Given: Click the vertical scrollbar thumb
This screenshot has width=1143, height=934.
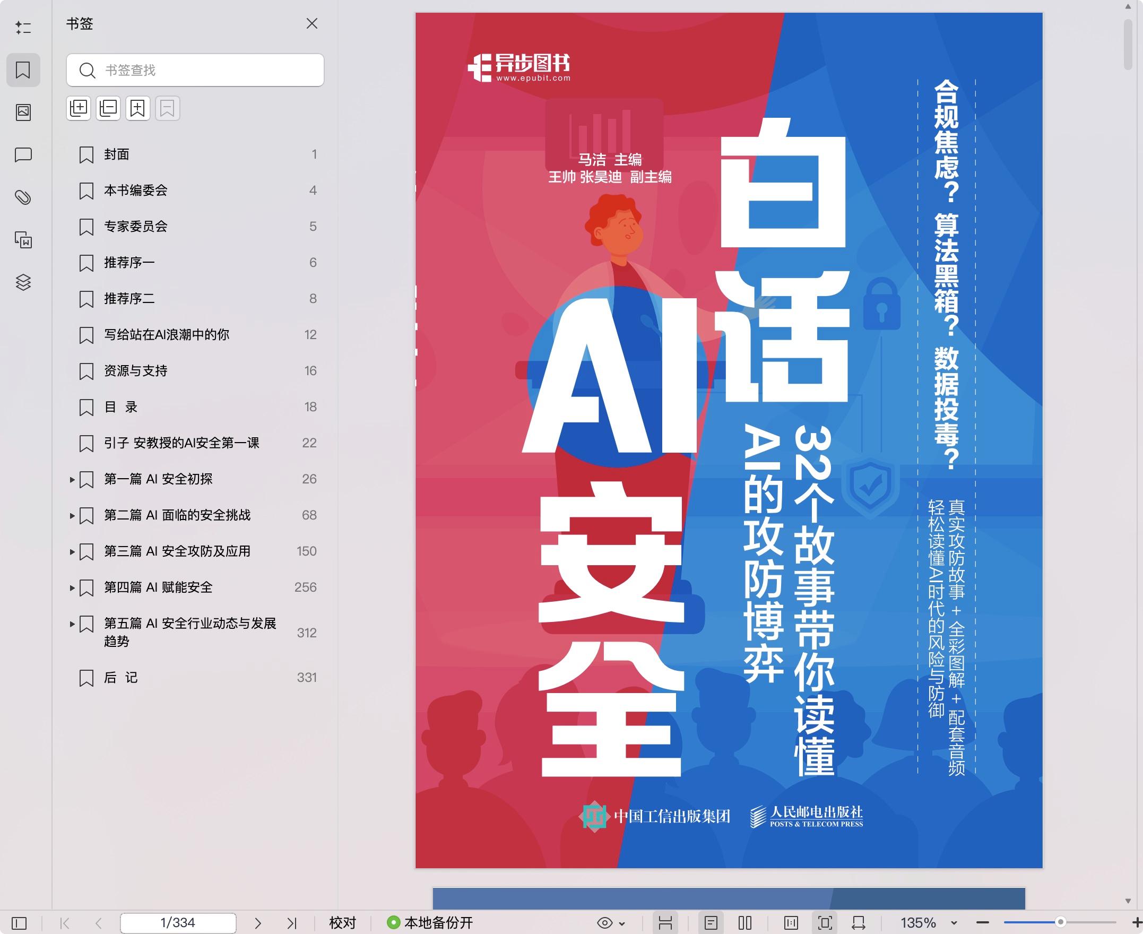Looking at the screenshot, I should coord(1129,45).
